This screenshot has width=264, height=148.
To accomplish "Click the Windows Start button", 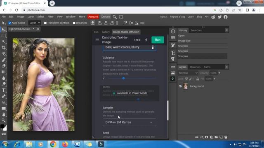I will (5, 144).
